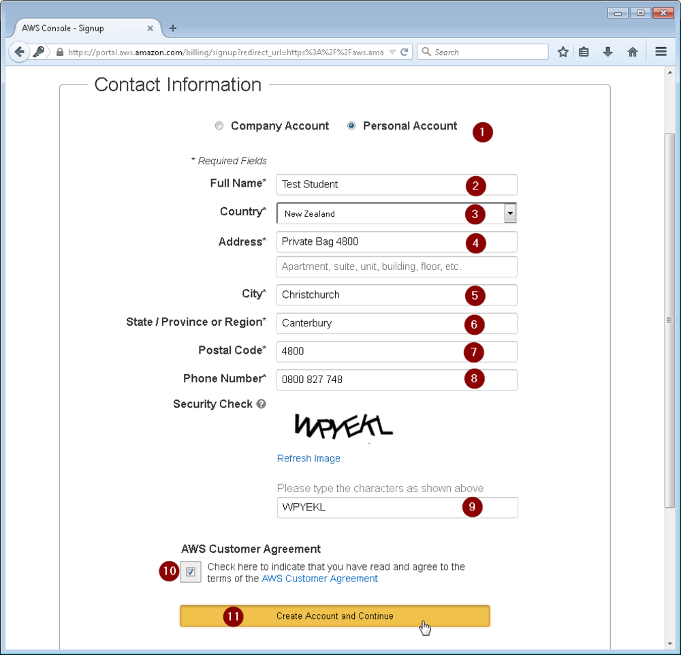Open the downloads arrow icon

tap(608, 52)
